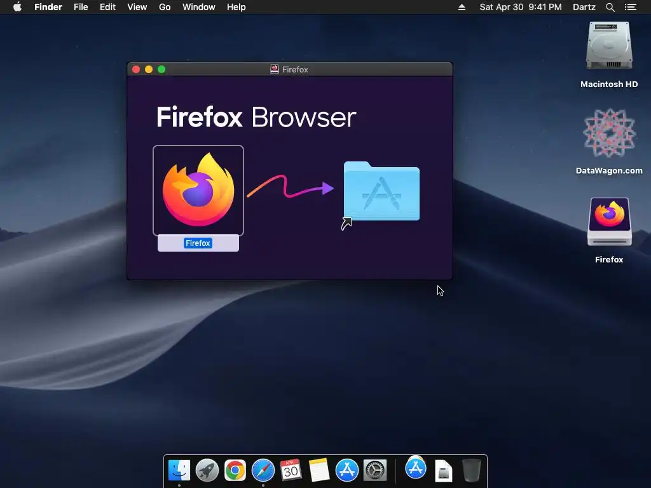
Task: Open the Dartz user menu
Action: [x=584, y=7]
